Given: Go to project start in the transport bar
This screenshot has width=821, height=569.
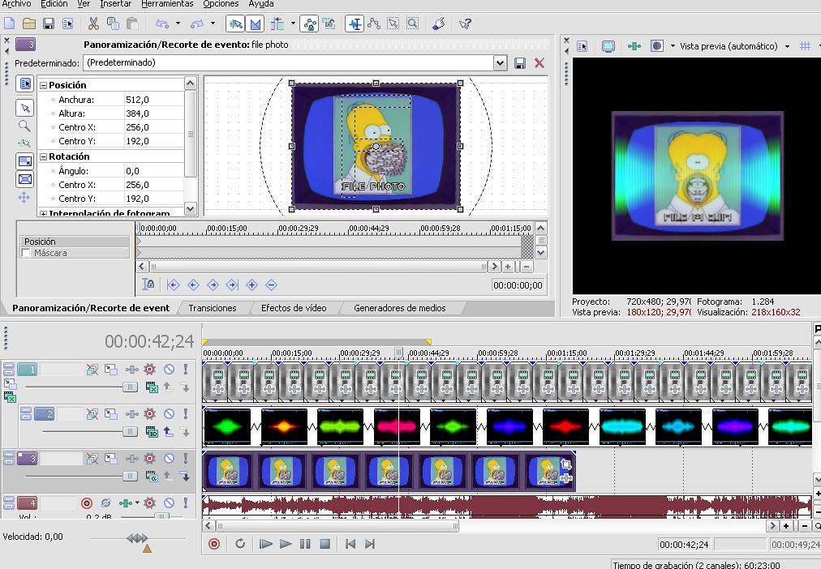Looking at the screenshot, I should coord(350,544).
